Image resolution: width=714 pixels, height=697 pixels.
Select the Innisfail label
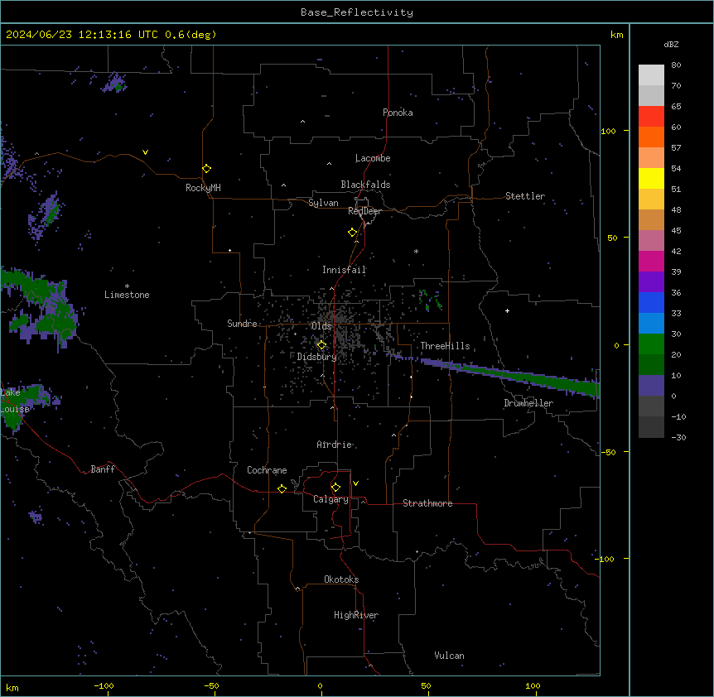[344, 270]
